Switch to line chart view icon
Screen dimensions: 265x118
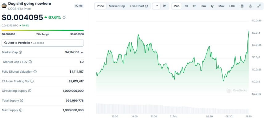(x=156, y=6)
